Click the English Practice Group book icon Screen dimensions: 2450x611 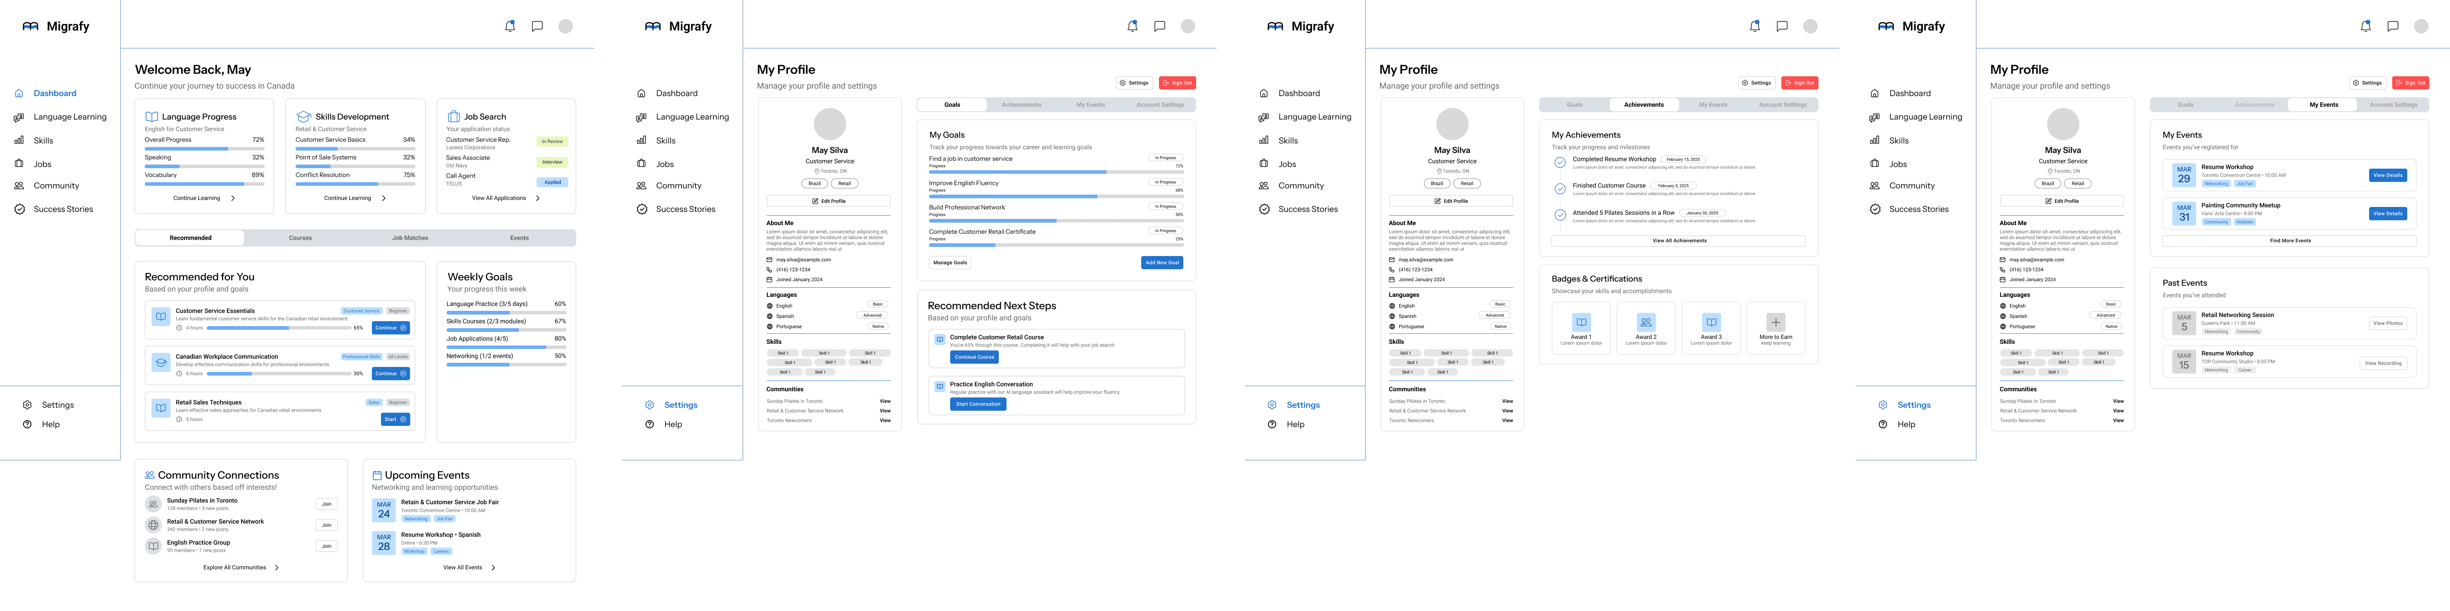[x=153, y=546]
